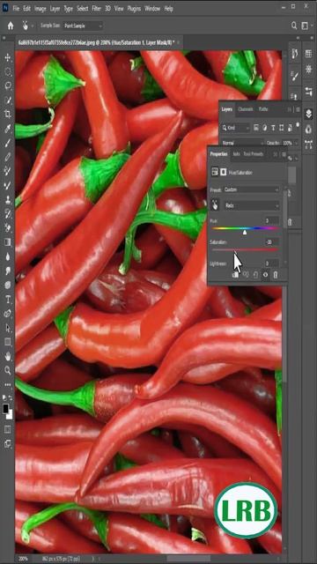This screenshot has height=564, width=317.
Task: Delete the adjustment layer via Properties trash
Action: click(x=276, y=275)
